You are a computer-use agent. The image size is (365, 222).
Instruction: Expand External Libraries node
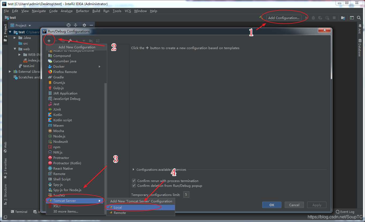point(10,72)
